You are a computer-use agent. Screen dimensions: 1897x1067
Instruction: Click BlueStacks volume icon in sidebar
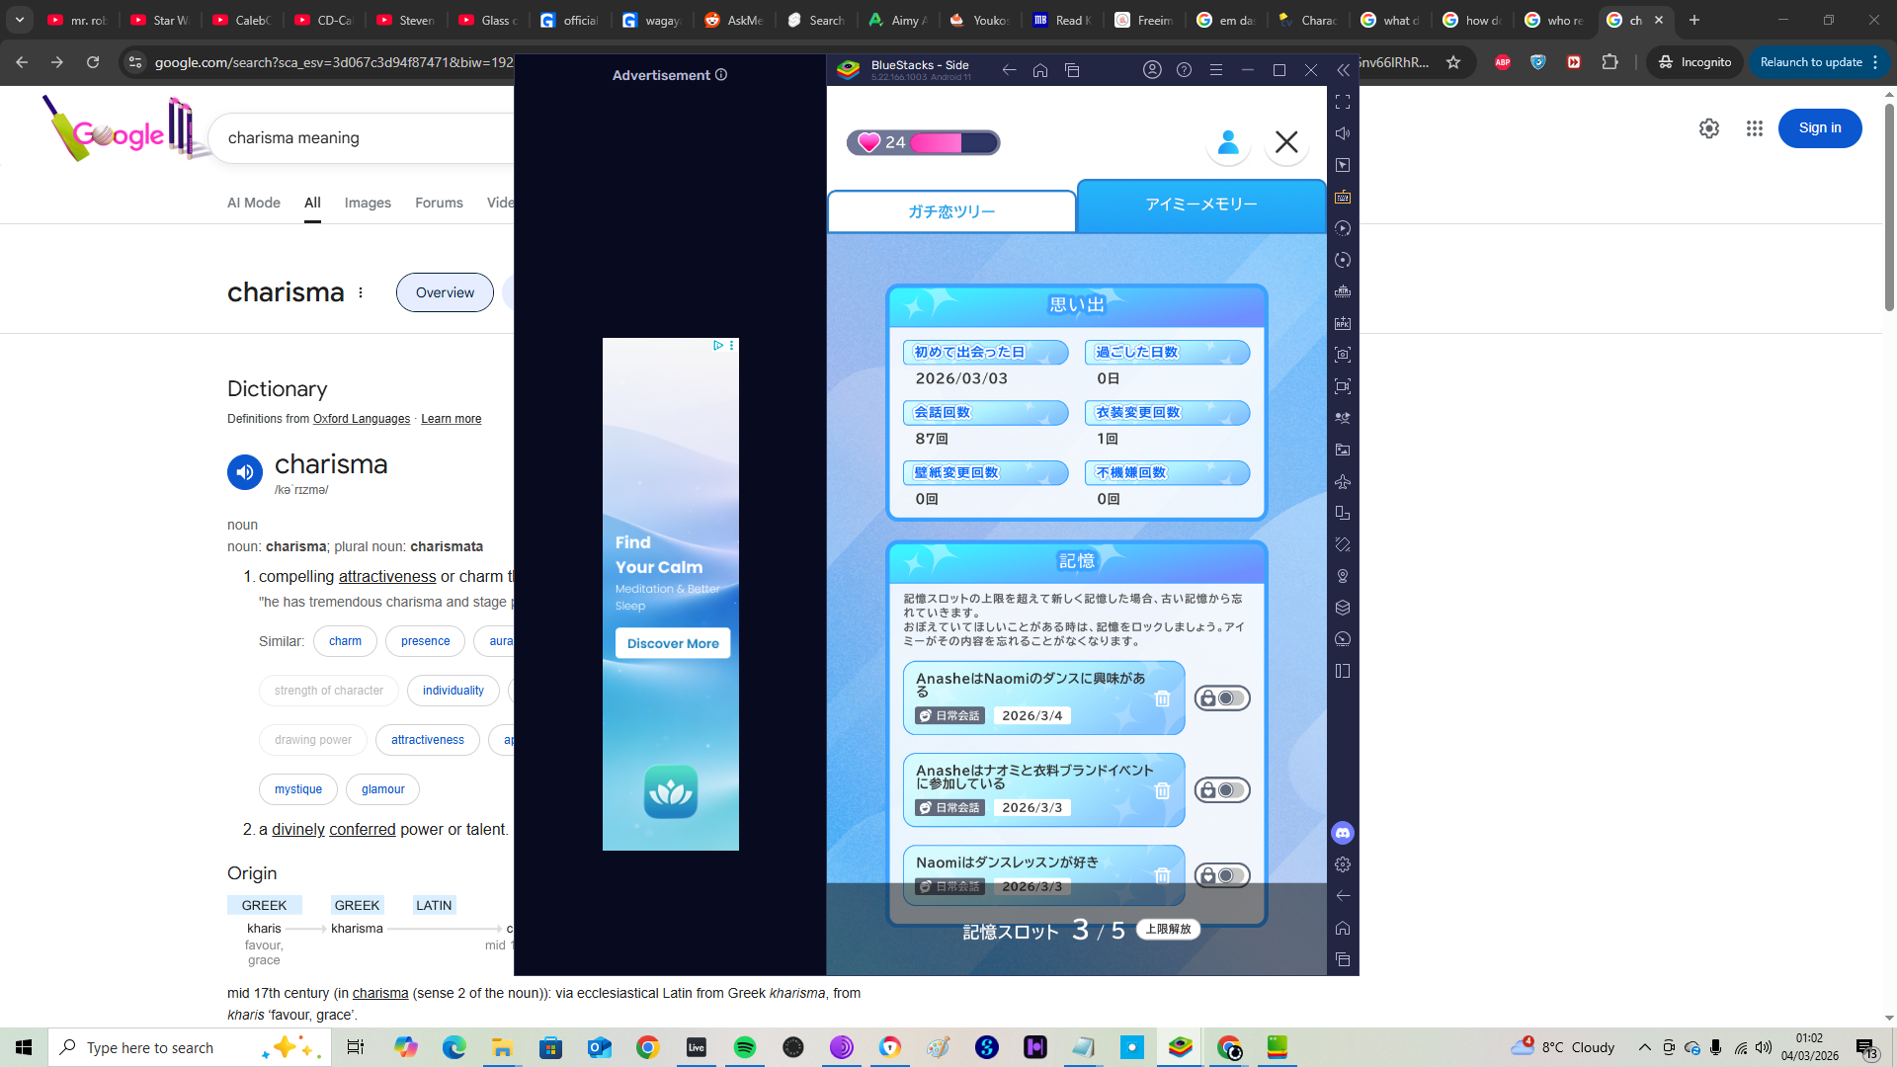(x=1342, y=133)
